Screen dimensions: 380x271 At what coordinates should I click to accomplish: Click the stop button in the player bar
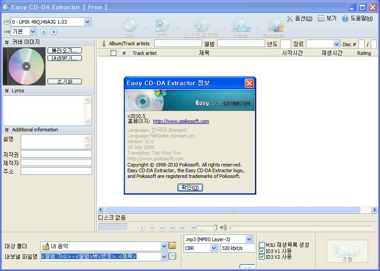[x=192, y=228]
